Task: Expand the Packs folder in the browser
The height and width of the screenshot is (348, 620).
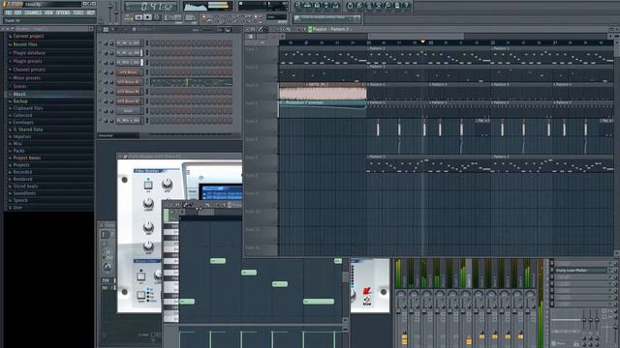Action: (18, 151)
